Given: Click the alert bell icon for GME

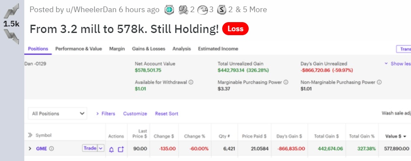Looking at the screenshot, I should click(112, 149).
